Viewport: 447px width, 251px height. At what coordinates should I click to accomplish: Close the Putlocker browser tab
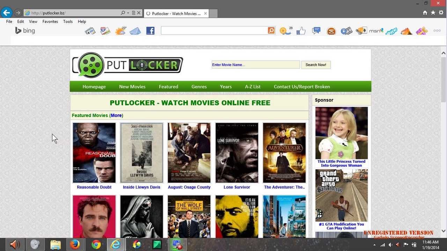[x=205, y=14]
